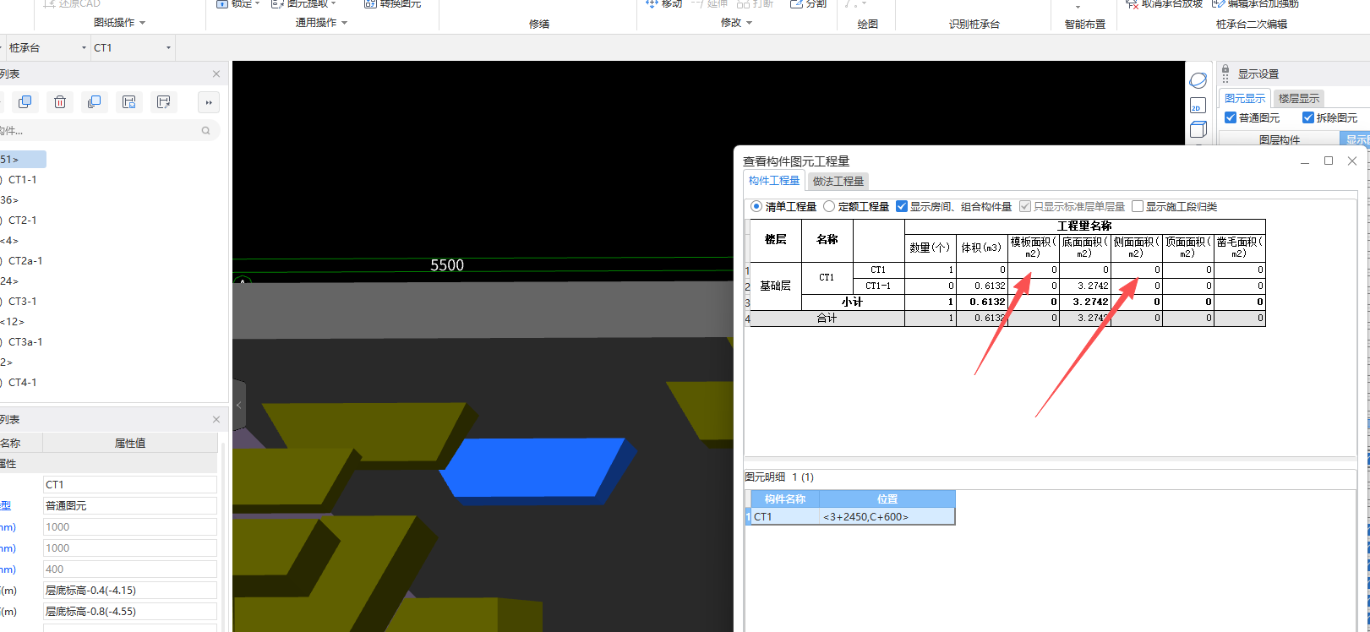1370x632 pixels.
Task: Click the search magnifier in component search box
Action: pyautogui.click(x=205, y=131)
